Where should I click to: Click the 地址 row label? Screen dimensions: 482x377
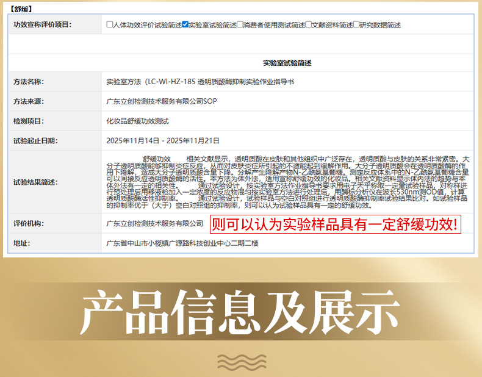pyautogui.click(x=22, y=243)
